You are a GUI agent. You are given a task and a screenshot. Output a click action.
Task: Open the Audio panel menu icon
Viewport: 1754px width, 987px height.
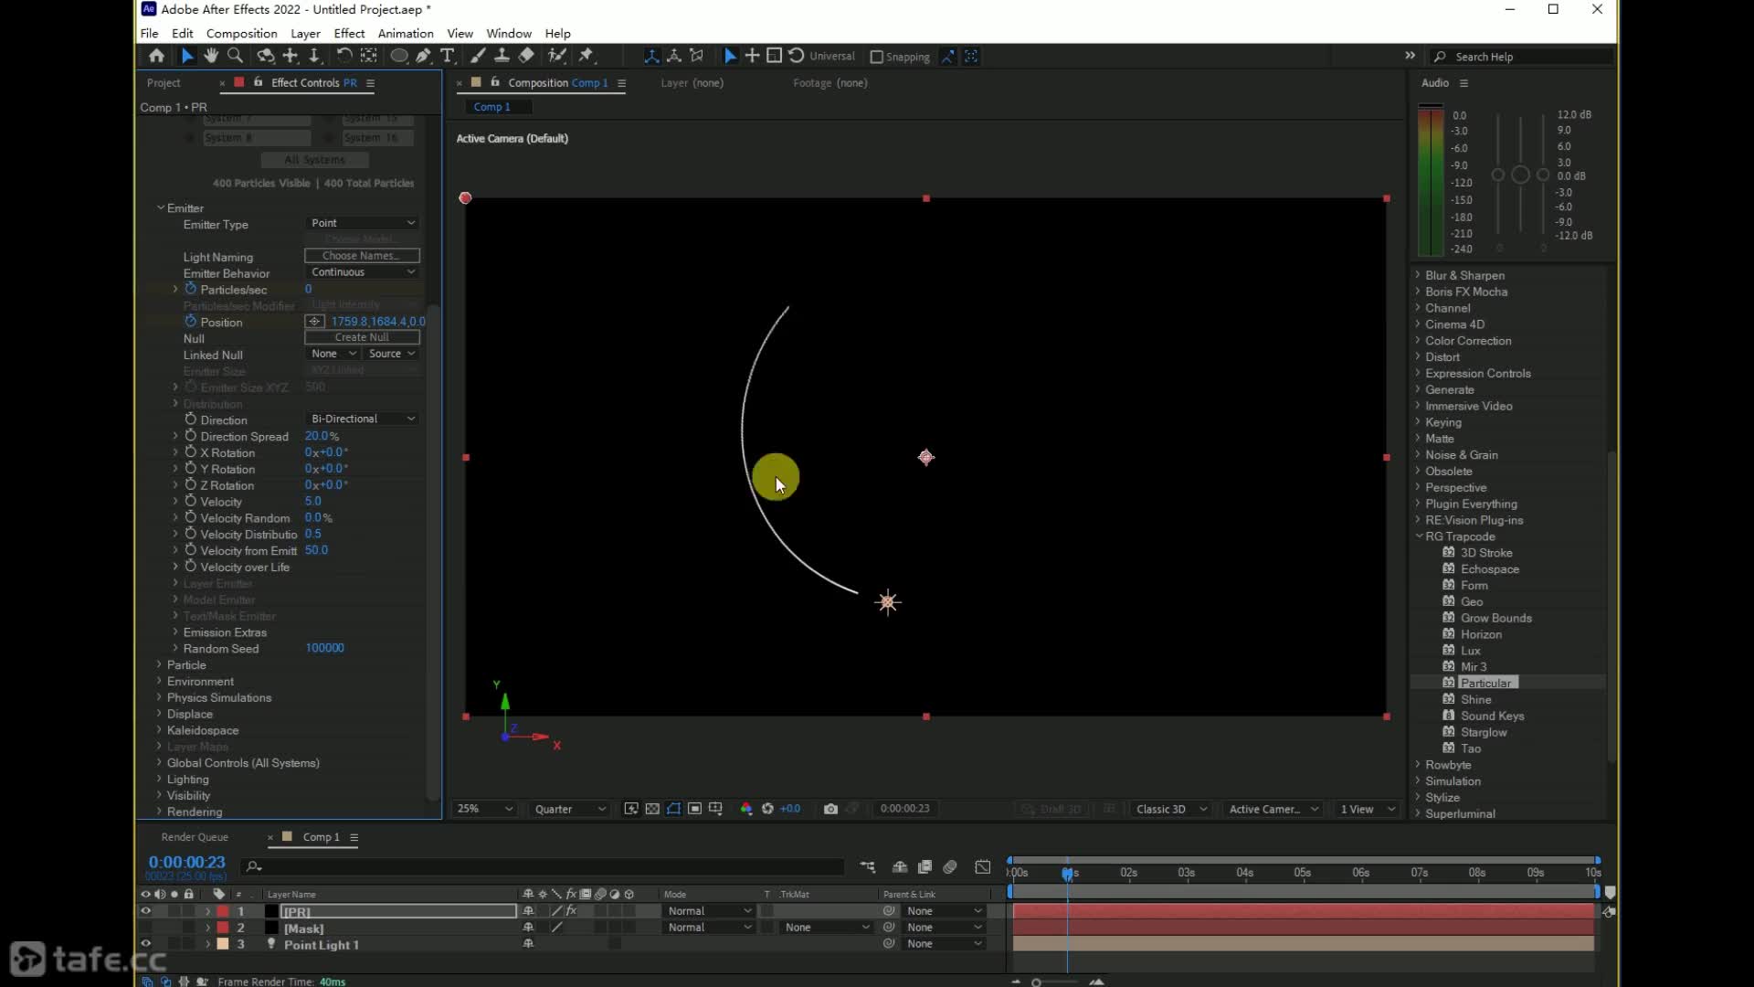pos(1463,83)
